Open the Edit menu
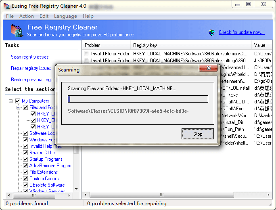 44,16
